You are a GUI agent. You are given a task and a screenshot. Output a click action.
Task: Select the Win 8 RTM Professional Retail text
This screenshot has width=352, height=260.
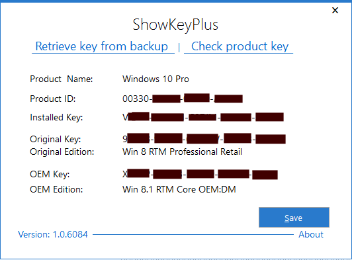coord(183,152)
